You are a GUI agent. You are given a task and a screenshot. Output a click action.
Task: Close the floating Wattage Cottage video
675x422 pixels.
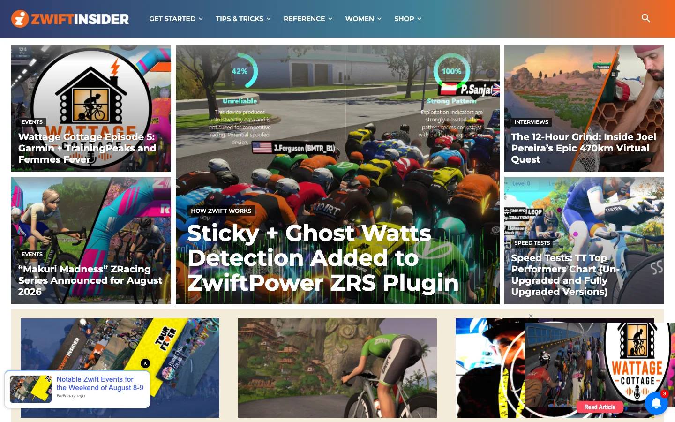(531, 316)
